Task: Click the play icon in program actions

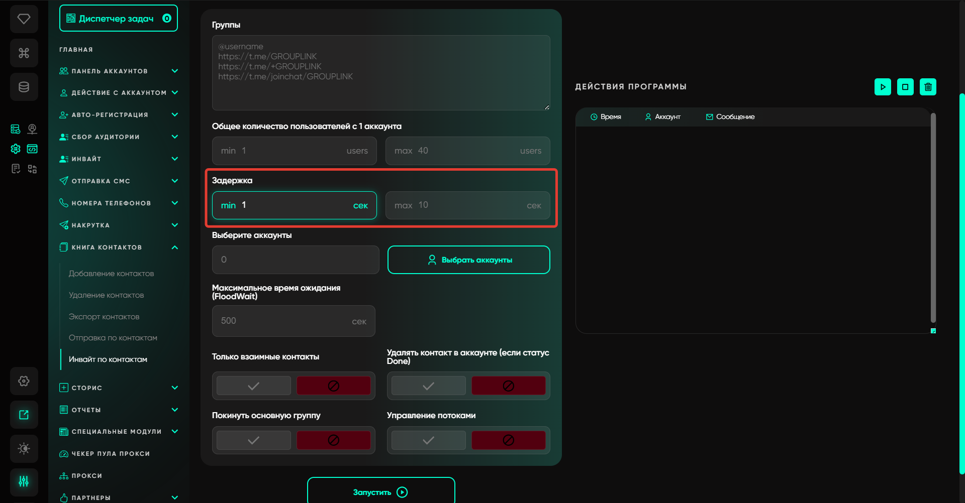Action: coord(883,87)
